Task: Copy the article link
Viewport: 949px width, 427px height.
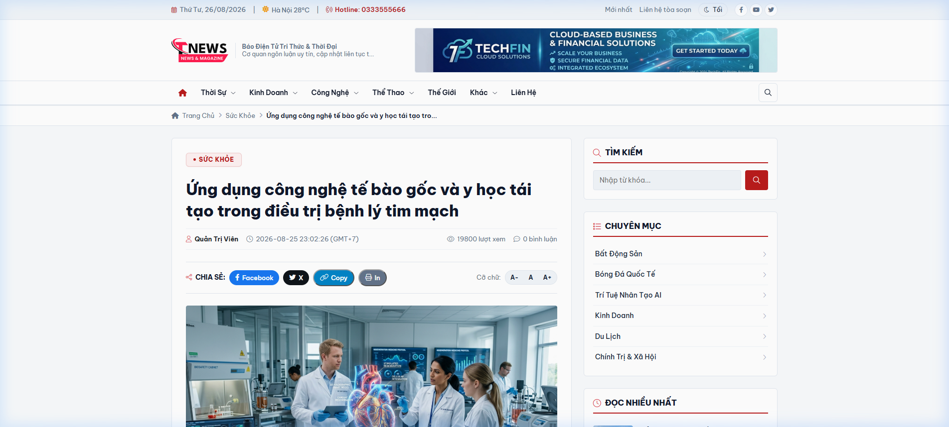Action: (333, 278)
